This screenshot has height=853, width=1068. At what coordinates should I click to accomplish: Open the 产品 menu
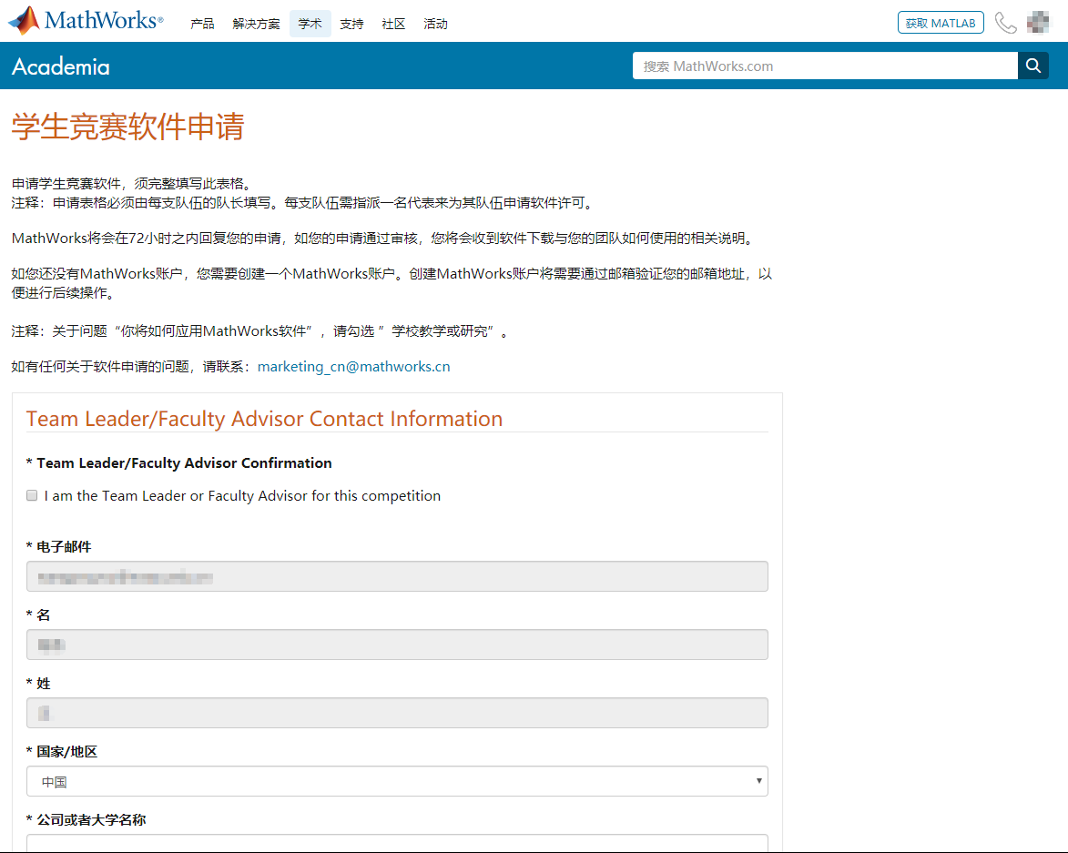[202, 24]
